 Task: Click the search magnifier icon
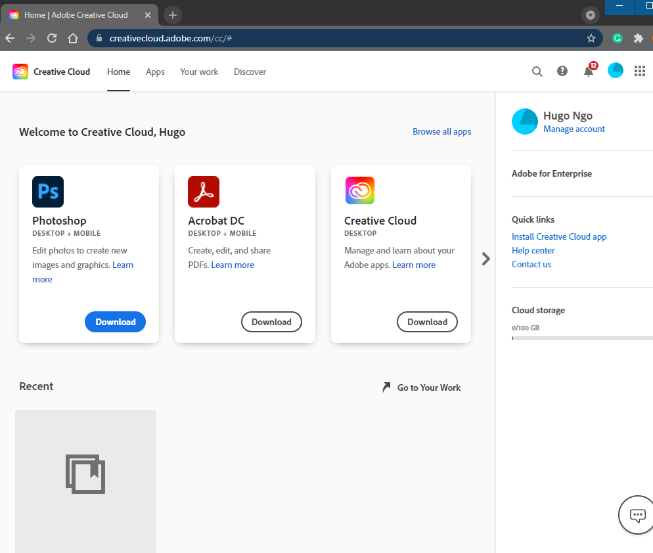pos(537,72)
